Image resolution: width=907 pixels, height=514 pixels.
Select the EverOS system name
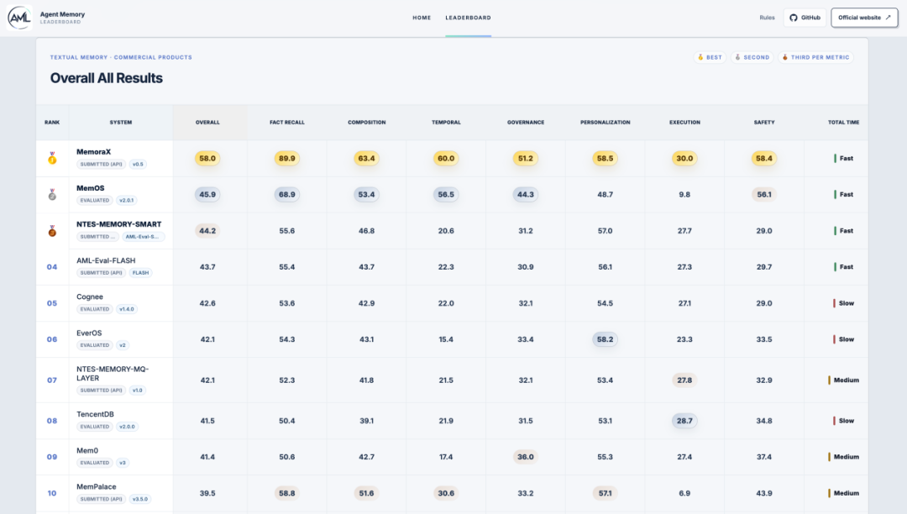[89, 333]
